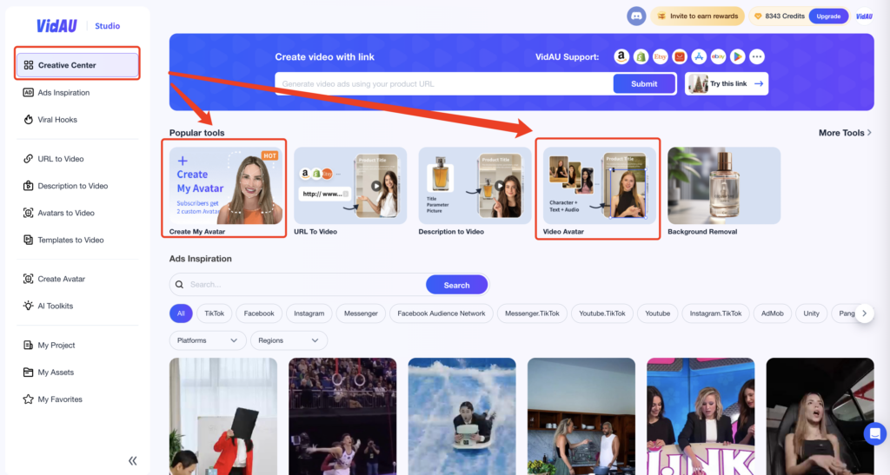Image resolution: width=890 pixels, height=475 pixels.
Task: Click the VidAU profile avatar icon
Action: [865, 16]
